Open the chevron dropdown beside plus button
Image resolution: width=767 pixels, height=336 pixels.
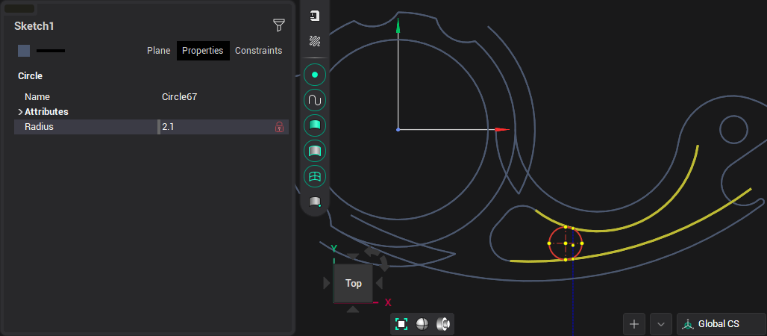661,324
